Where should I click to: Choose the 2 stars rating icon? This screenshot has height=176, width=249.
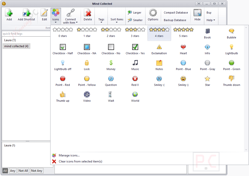pyautogui.click(x=111, y=33)
